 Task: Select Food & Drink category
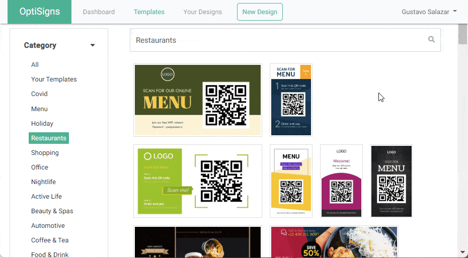pyautogui.click(x=50, y=254)
